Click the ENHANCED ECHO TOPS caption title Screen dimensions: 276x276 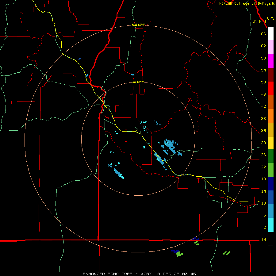point(107,274)
